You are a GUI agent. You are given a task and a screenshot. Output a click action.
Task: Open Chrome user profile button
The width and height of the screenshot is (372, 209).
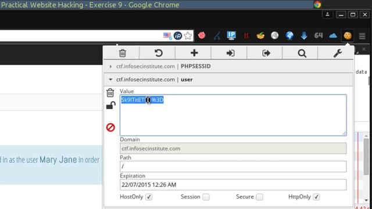click(x=327, y=15)
